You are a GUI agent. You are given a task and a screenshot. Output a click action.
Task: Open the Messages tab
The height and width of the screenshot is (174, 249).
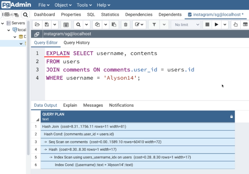click(93, 105)
